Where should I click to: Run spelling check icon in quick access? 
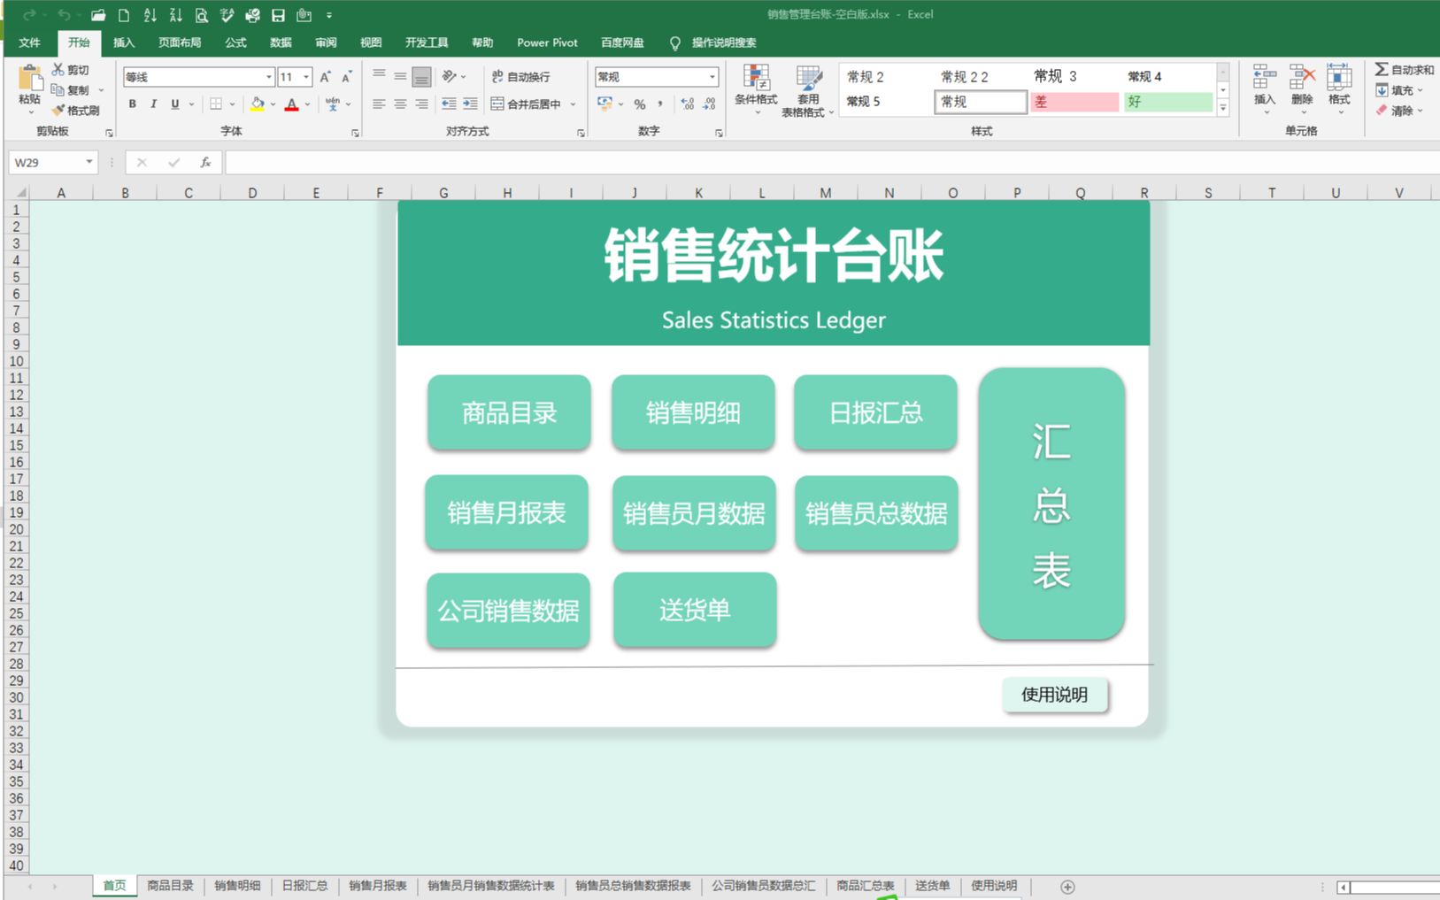[227, 15]
